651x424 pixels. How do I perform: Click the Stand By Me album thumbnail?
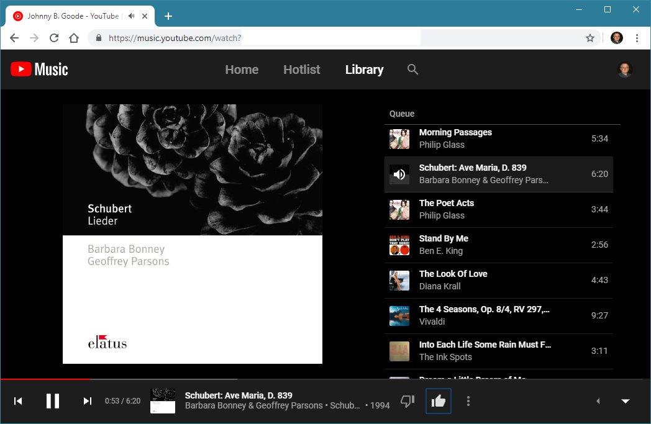[x=399, y=245]
